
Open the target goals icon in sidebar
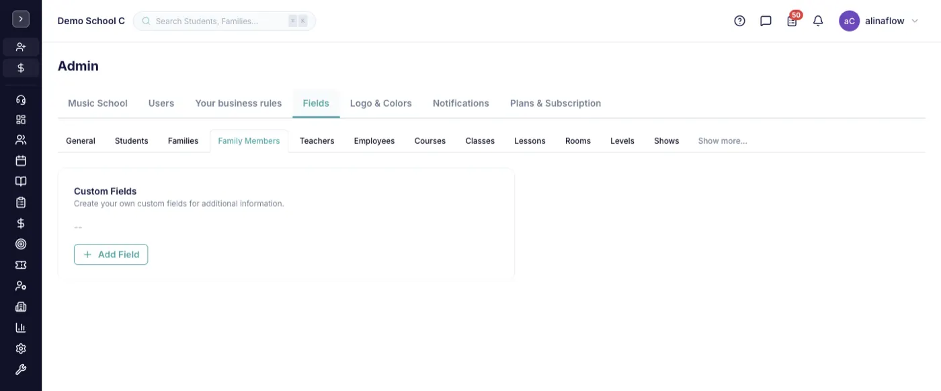[21, 244]
